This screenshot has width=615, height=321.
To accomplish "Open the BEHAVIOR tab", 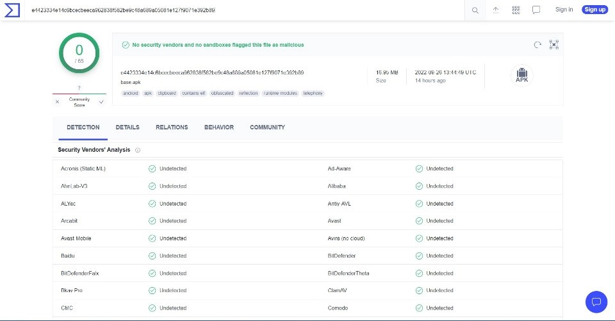I will tap(219, 128).
